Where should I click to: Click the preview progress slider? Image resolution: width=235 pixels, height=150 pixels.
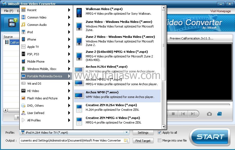coord(199,105)
